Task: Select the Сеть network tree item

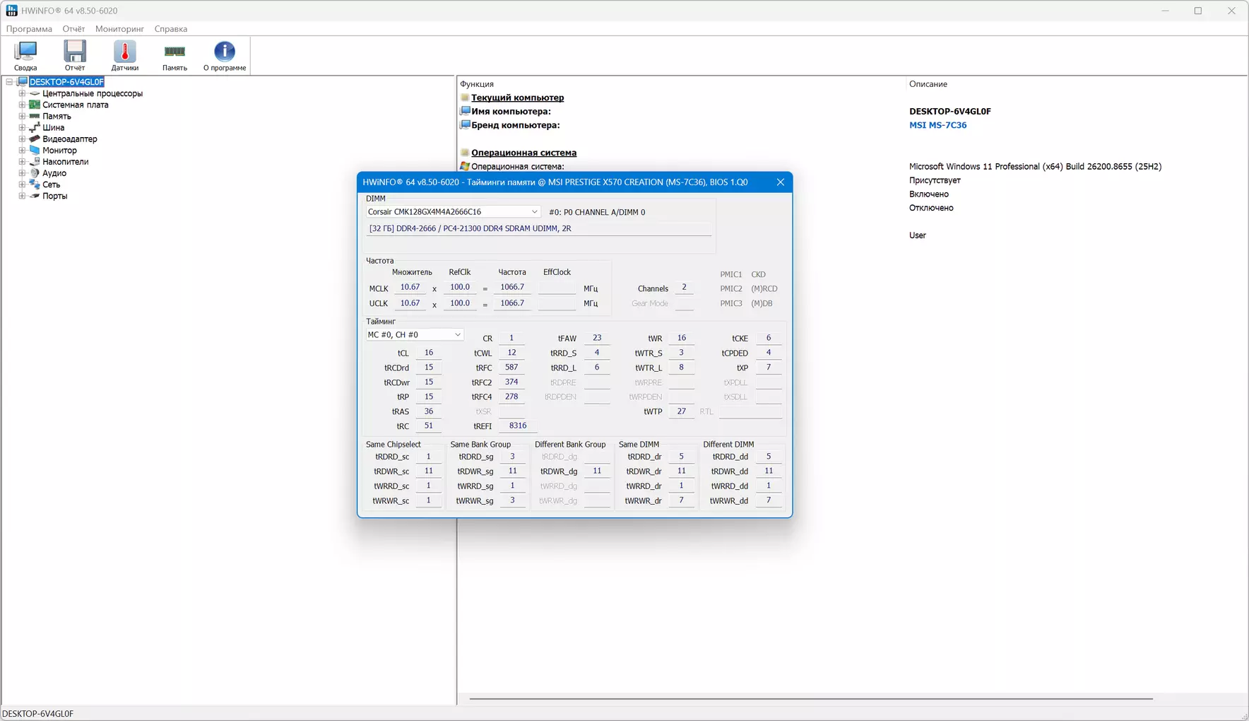Action: (51, 184)
